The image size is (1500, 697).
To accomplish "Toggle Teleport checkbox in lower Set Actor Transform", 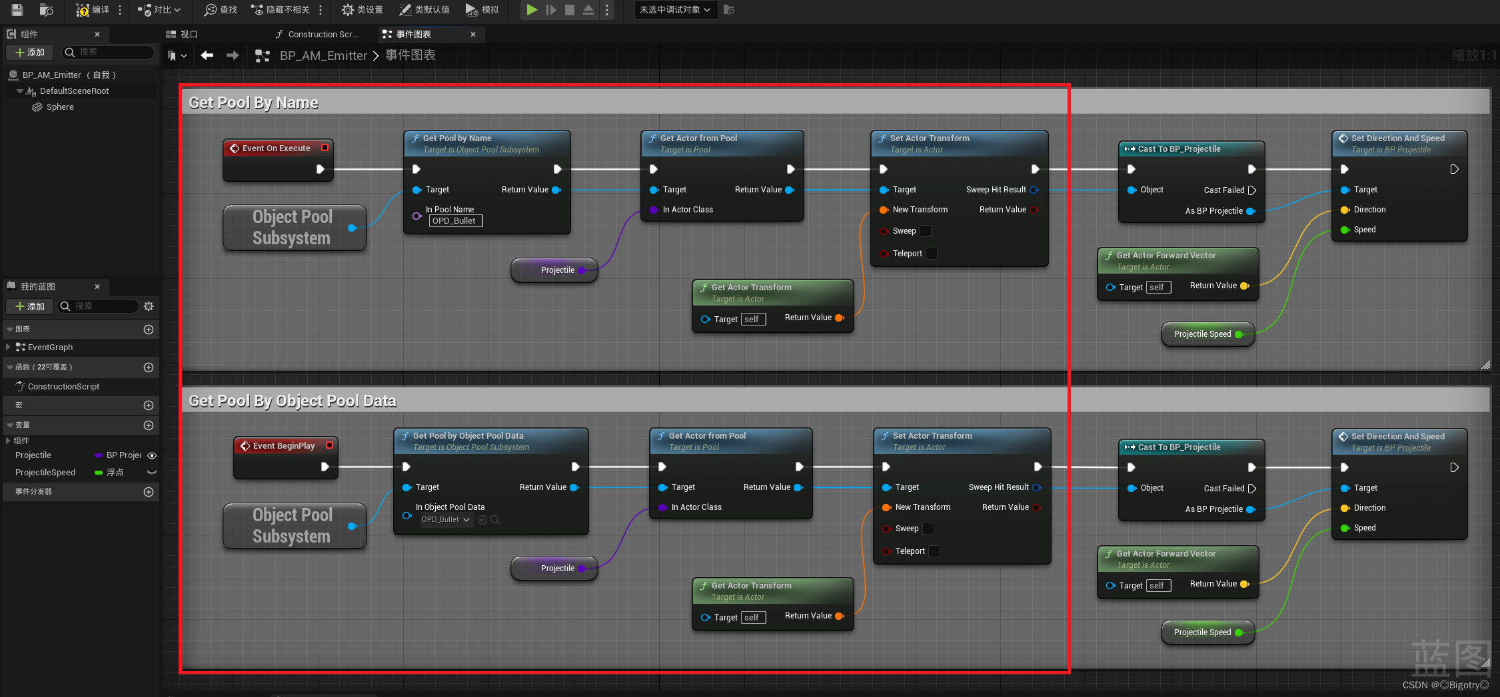I will (x=935, y=551).
